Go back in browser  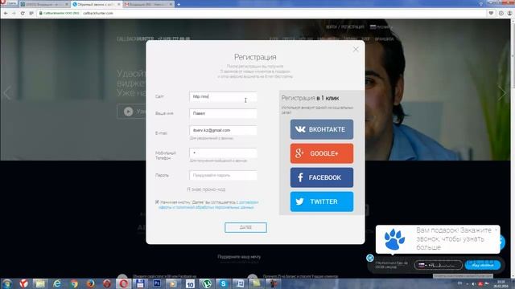tap(6, 13)
